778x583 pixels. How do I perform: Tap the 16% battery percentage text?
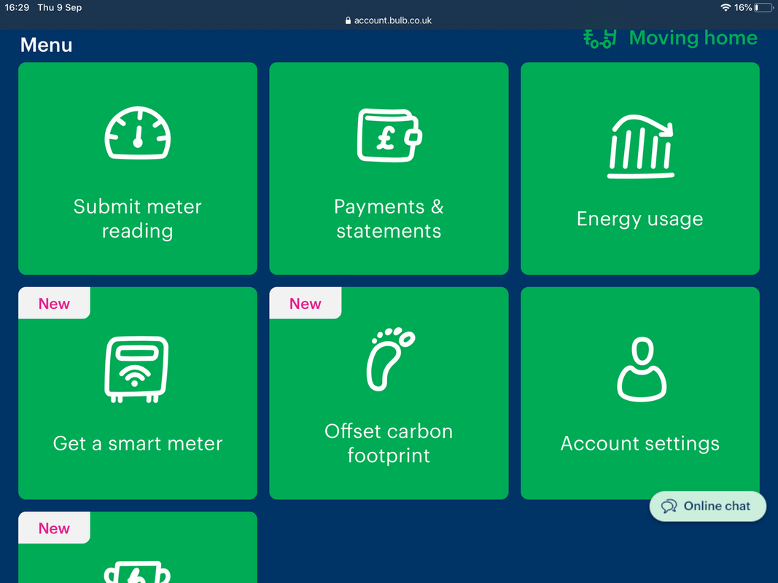(x=743, y=7)
